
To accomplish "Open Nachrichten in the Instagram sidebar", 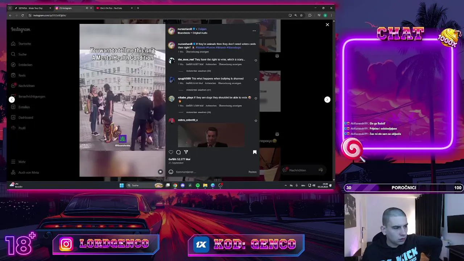I will [x=23, y=86].
